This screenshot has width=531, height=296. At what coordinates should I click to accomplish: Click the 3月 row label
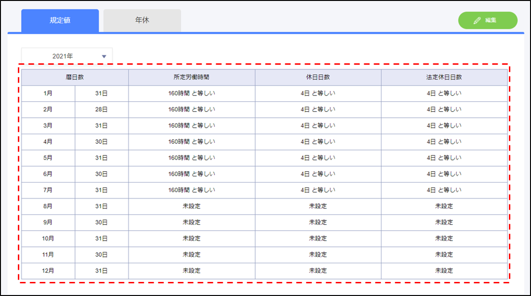[48, 126]
